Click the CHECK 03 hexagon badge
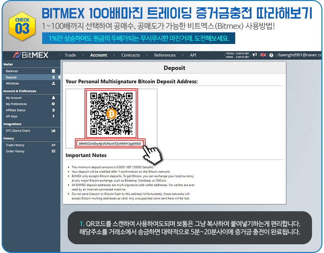Viewport: 324px width, 253px height. tap(22, 26)
